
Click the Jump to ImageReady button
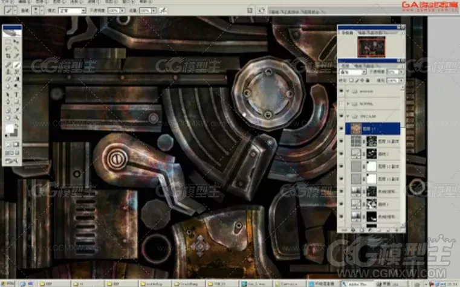12,161
